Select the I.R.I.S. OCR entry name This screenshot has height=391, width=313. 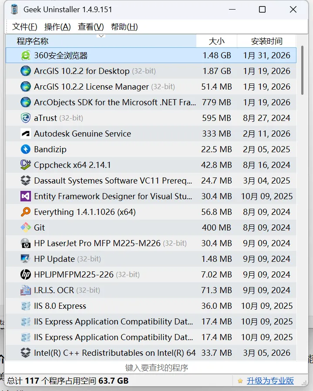[x=67, y=290]
